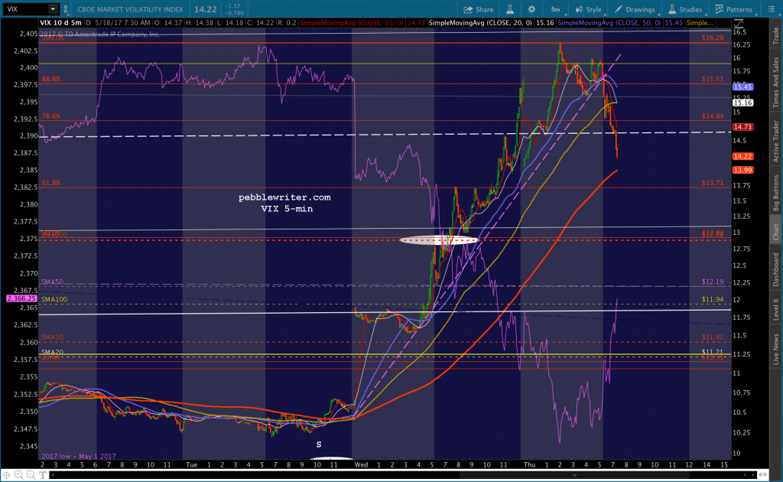Screen dimensions: 783x482
Task: Click the pebblewriter.com VIX 5-min text note
Action: point(285,203)
